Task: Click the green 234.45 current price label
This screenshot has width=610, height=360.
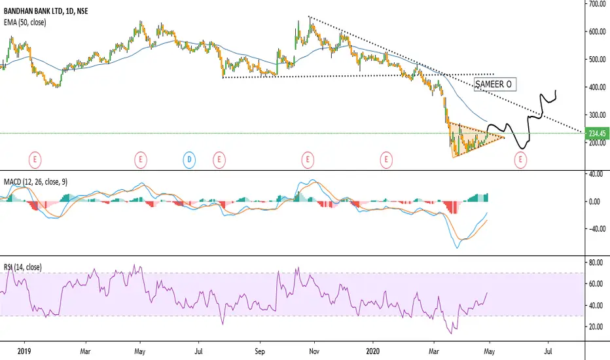Action: click(x=597, y=134)
